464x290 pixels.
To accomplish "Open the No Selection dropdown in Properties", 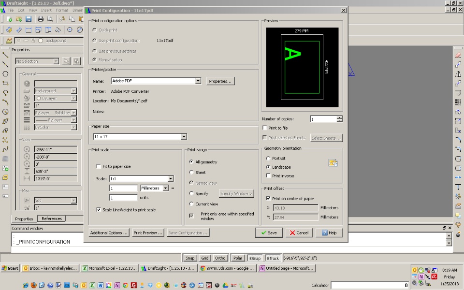I will tap(37, 61).
